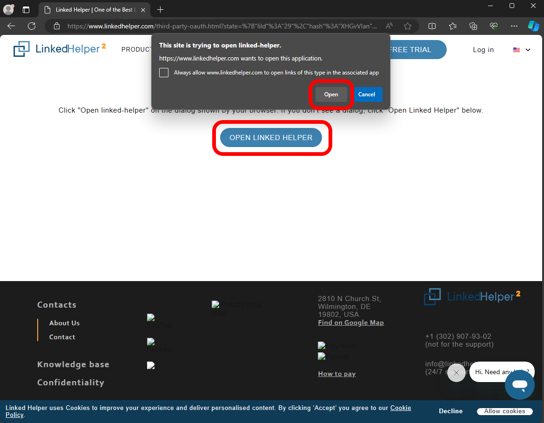Refresh the page with reload icon
Viewport: 544px width, 423px height.
[32, 26]
